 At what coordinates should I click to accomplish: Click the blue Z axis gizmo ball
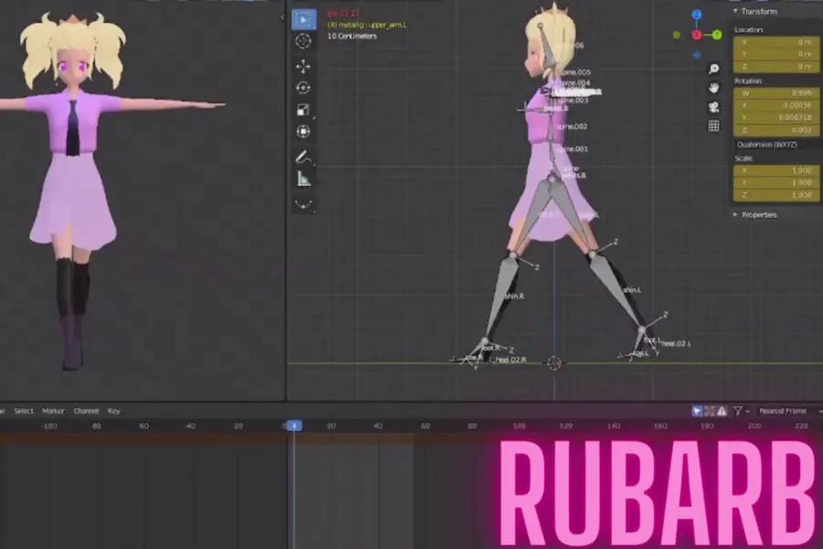pos(697,15)
